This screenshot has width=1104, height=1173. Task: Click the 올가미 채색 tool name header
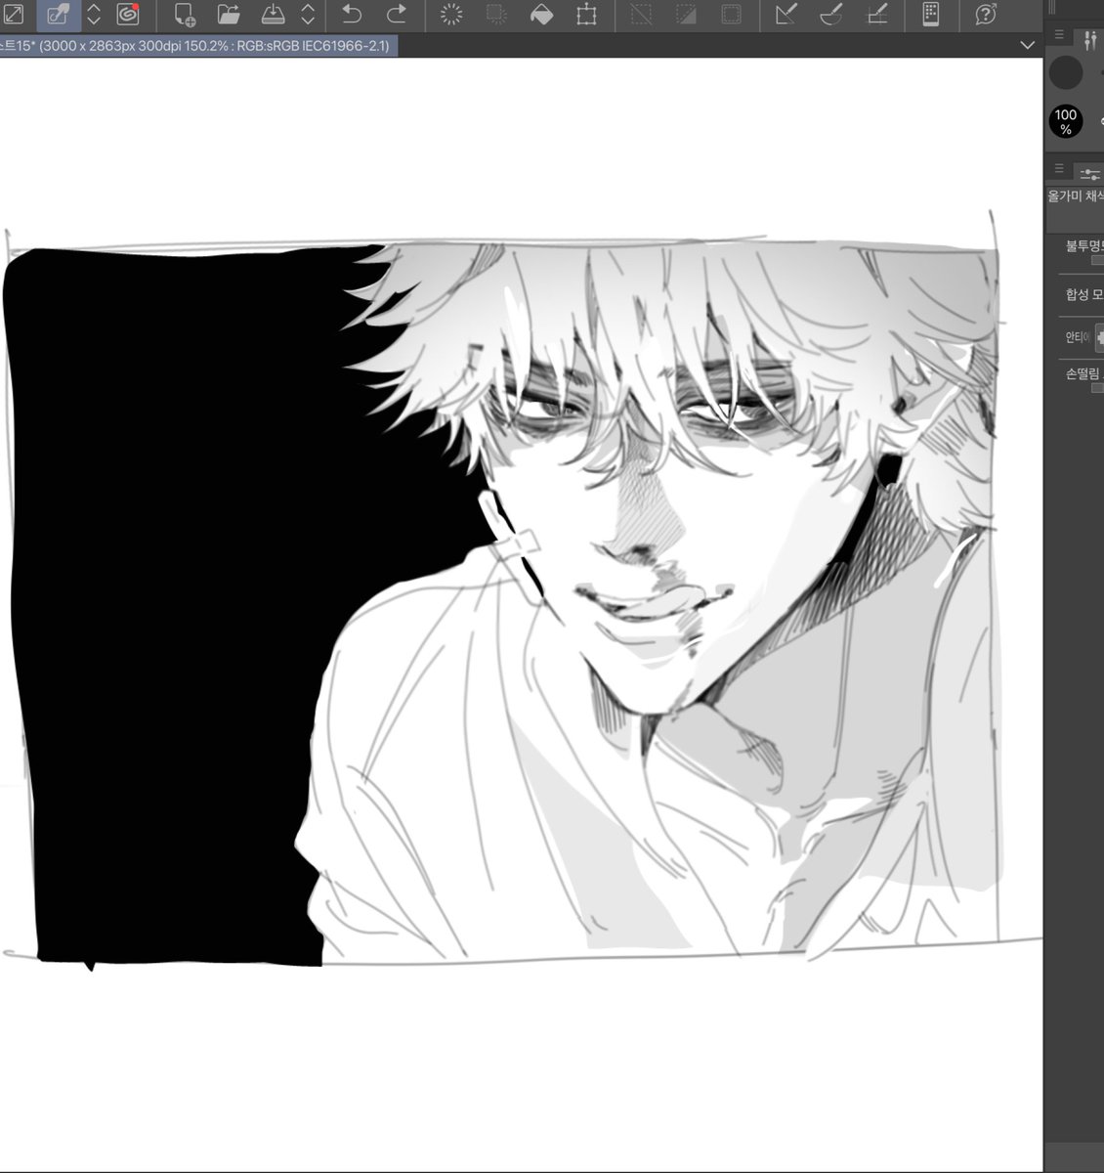[x=1075, y=196]
